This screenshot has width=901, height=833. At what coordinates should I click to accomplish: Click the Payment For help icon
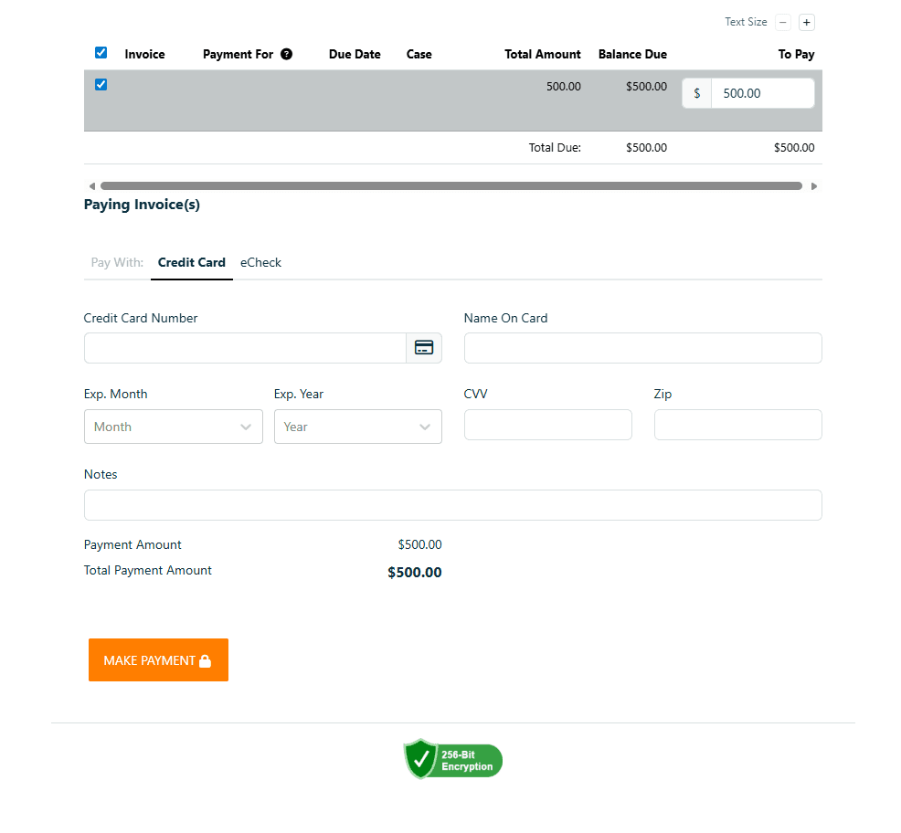(286, 54)
